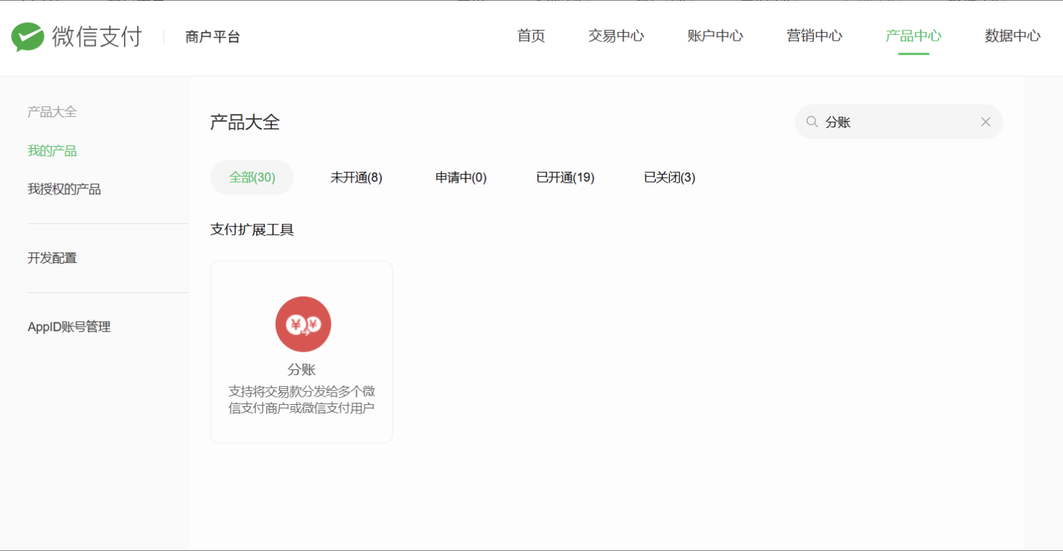Select the 全部(30) filter tab
Viewport: 1063px width, 551px height.
point(252,178)
